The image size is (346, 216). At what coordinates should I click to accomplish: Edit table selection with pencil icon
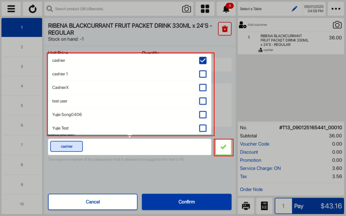[x=294, y=9]
